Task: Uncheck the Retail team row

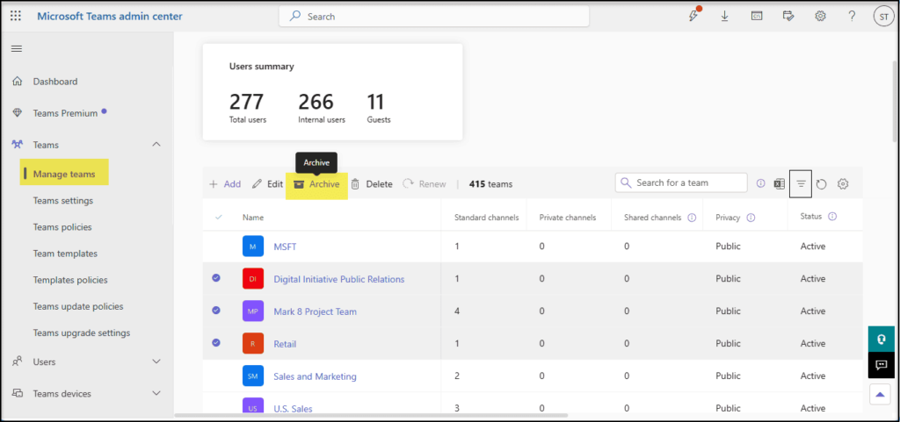Action: click(x=216, y=342)
